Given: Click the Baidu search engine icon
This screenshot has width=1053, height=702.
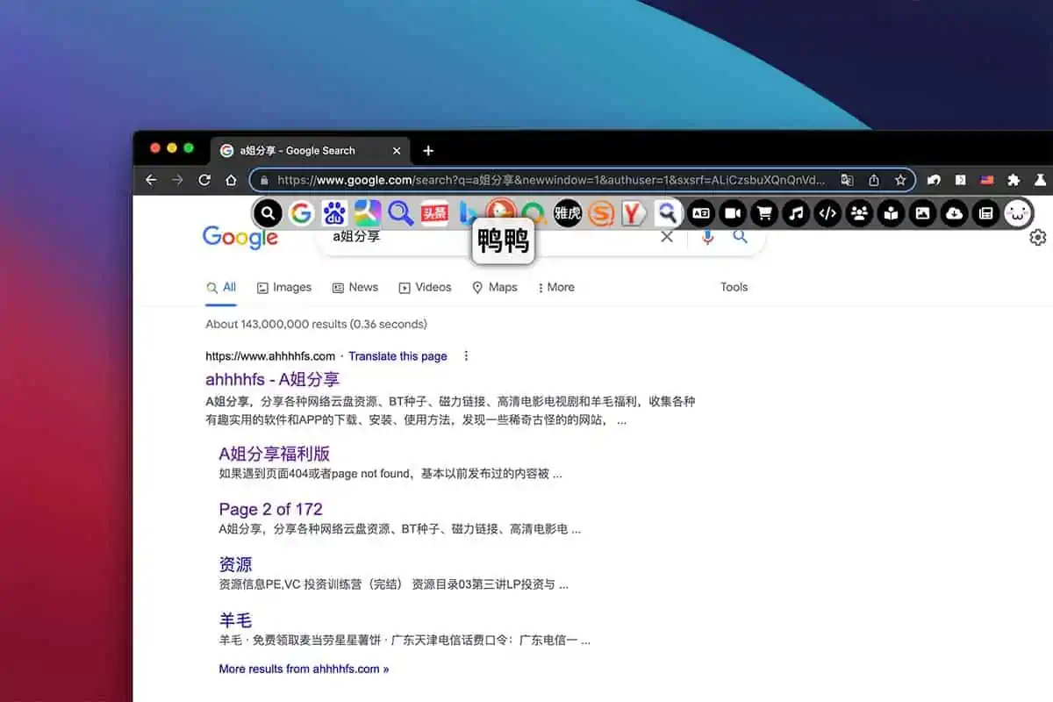Looking at the screenshot, I should pyautogui.click(x=333, y=213).
